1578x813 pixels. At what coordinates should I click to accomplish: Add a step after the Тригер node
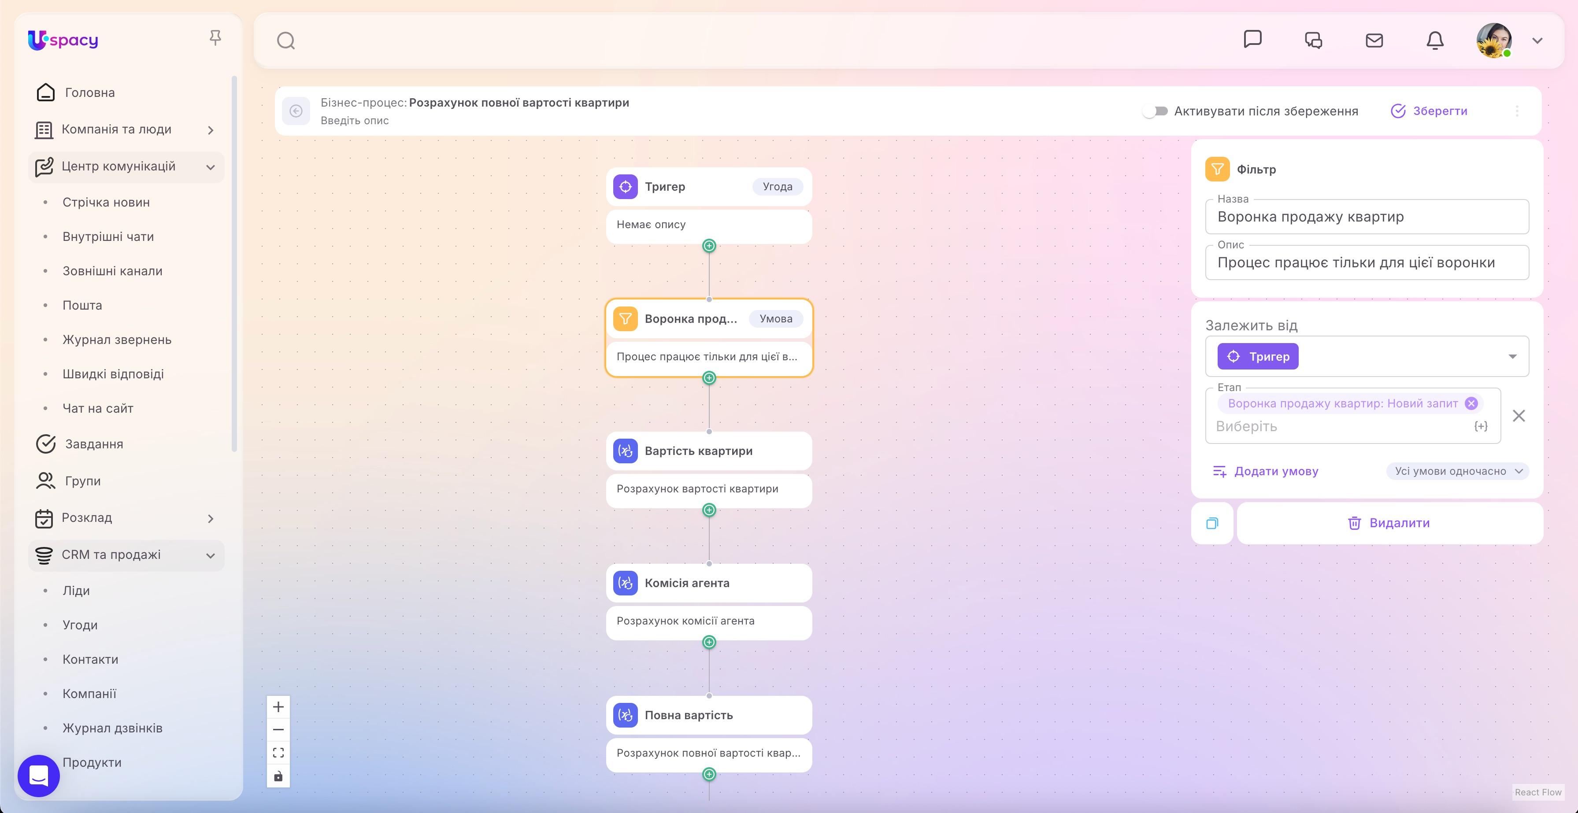[x=709, y=245]
